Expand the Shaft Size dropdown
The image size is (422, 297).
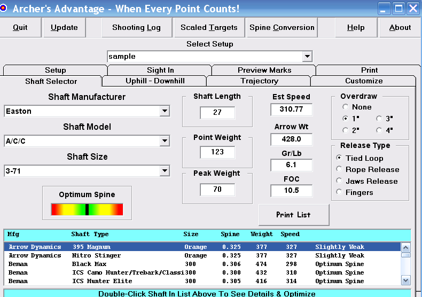pos(165,171)
